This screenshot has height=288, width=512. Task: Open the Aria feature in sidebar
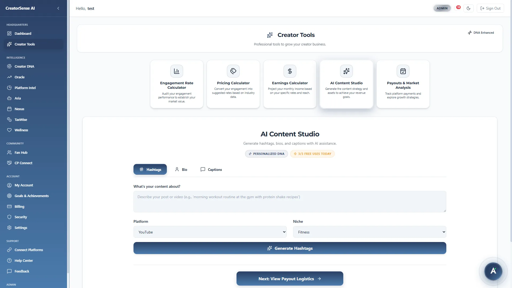(x=17, y=98)
